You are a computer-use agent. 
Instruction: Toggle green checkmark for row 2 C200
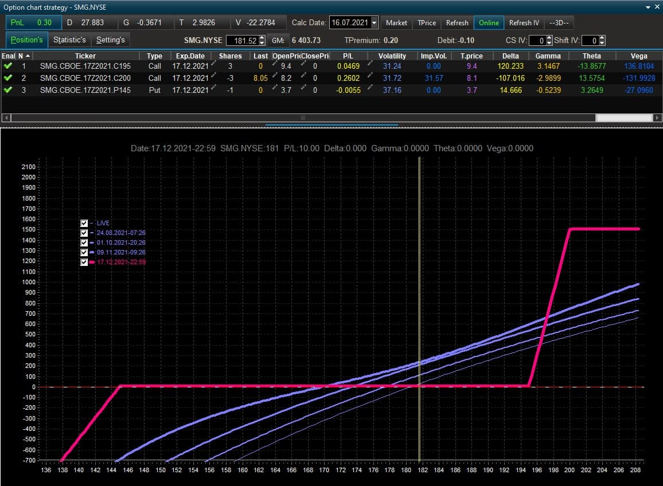tap(7, 78)
